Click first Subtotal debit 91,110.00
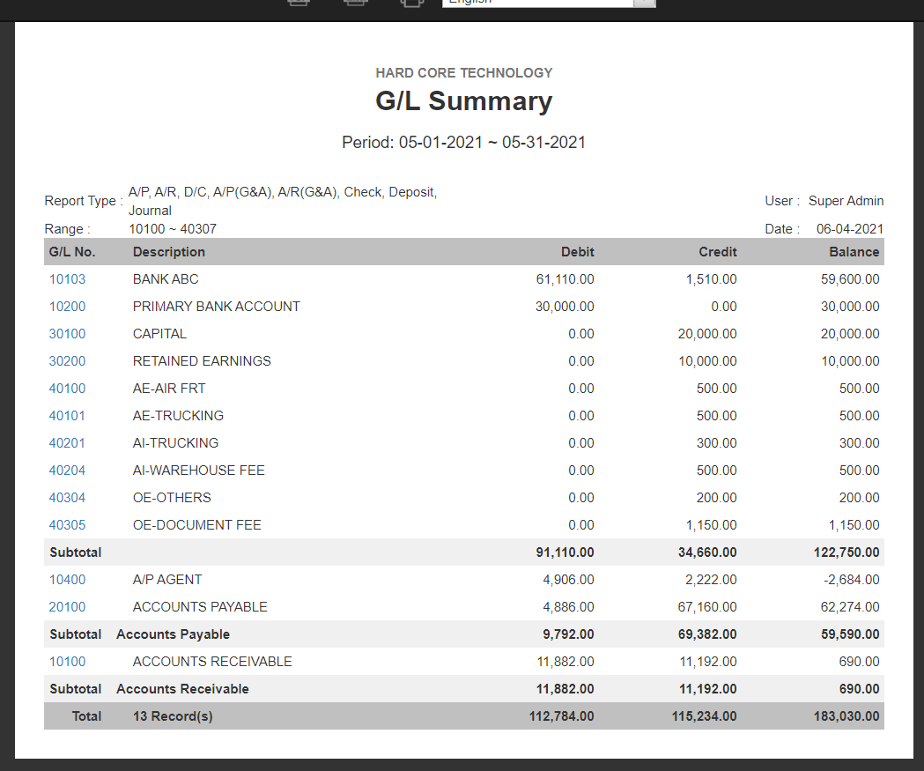924x771 pixels. 565,552
